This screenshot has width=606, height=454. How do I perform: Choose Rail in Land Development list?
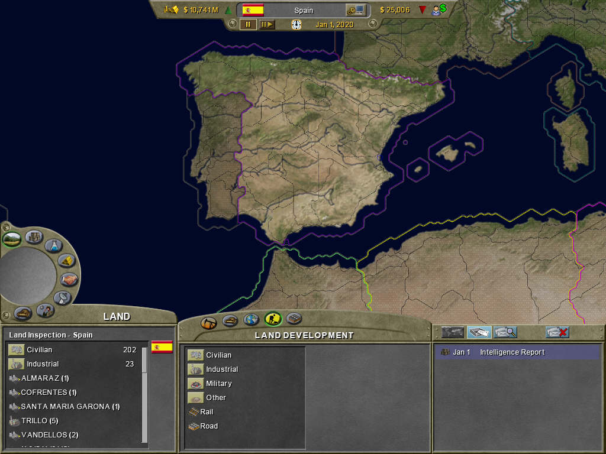coord(207,412)
